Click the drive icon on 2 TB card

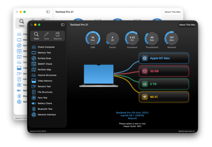(x=145, y=84)
